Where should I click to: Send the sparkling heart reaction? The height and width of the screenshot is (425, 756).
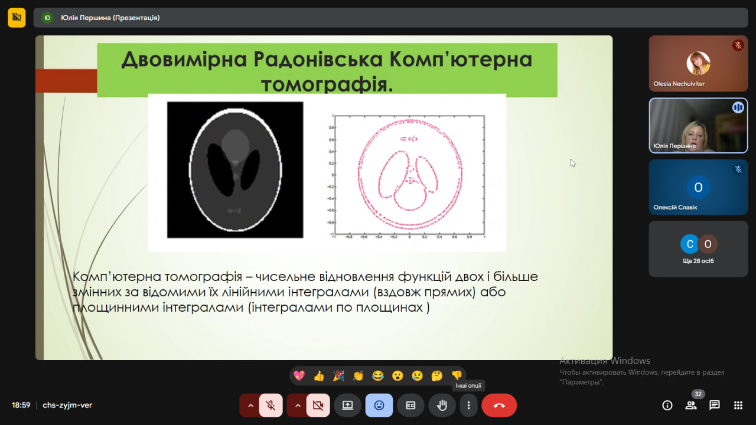[x=299, y=376]
